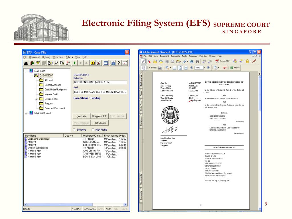
Task: Click the minus zoom out button in Acrobat
Action: [x=191, y=68]
